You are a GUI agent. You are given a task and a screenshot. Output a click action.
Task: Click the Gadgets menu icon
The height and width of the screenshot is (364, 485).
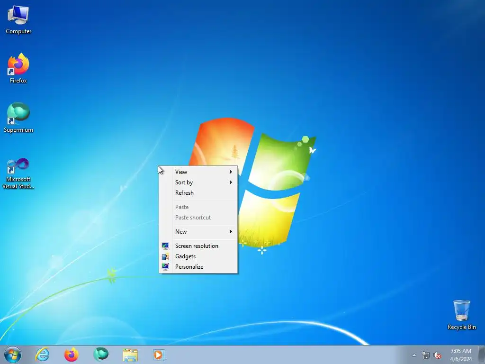click(x=165, y=256)
